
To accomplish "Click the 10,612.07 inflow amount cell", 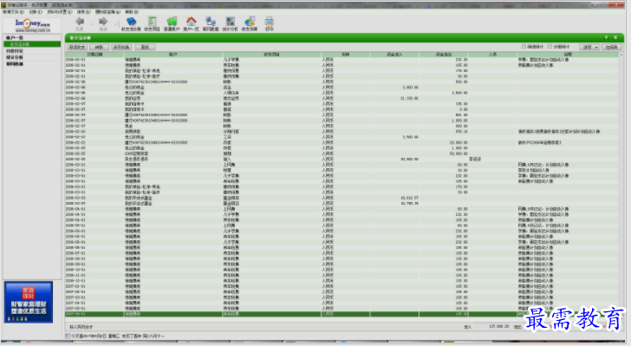I will click(409, 198).
